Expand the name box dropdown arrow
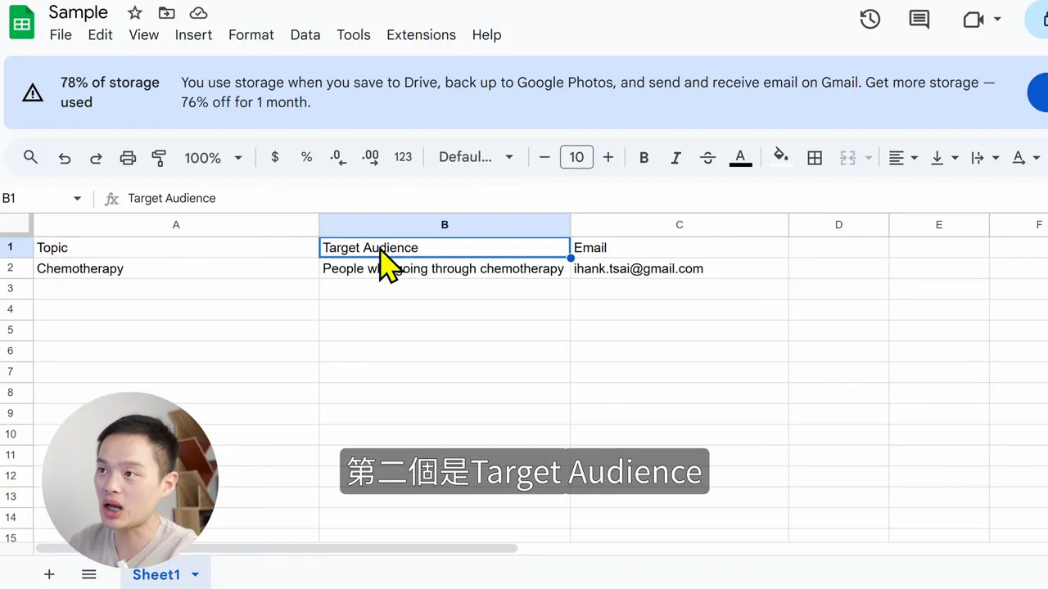This screenshot has width=1048, height=589. tap(77, 198)
